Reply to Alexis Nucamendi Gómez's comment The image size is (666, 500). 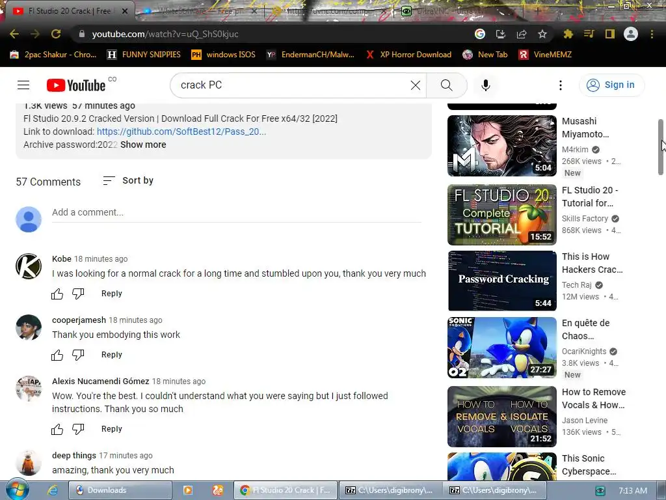(x=111, y=429)
